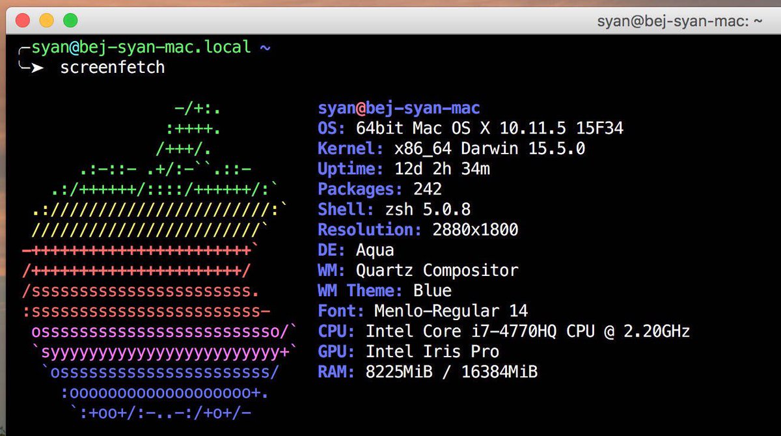Image resolution: width=781 pixels, height=436 pixels.
Task: Select the Font value Menlo-Regular 14
Action: [x=451, y=310]
